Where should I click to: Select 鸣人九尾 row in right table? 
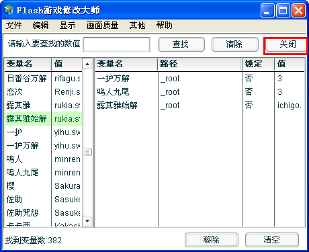pyautogui.click(x=200, y=92)
